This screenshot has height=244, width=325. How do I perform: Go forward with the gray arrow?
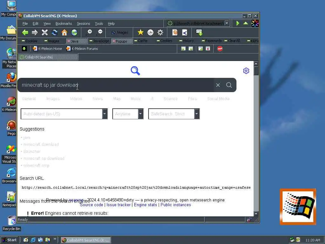35,32
